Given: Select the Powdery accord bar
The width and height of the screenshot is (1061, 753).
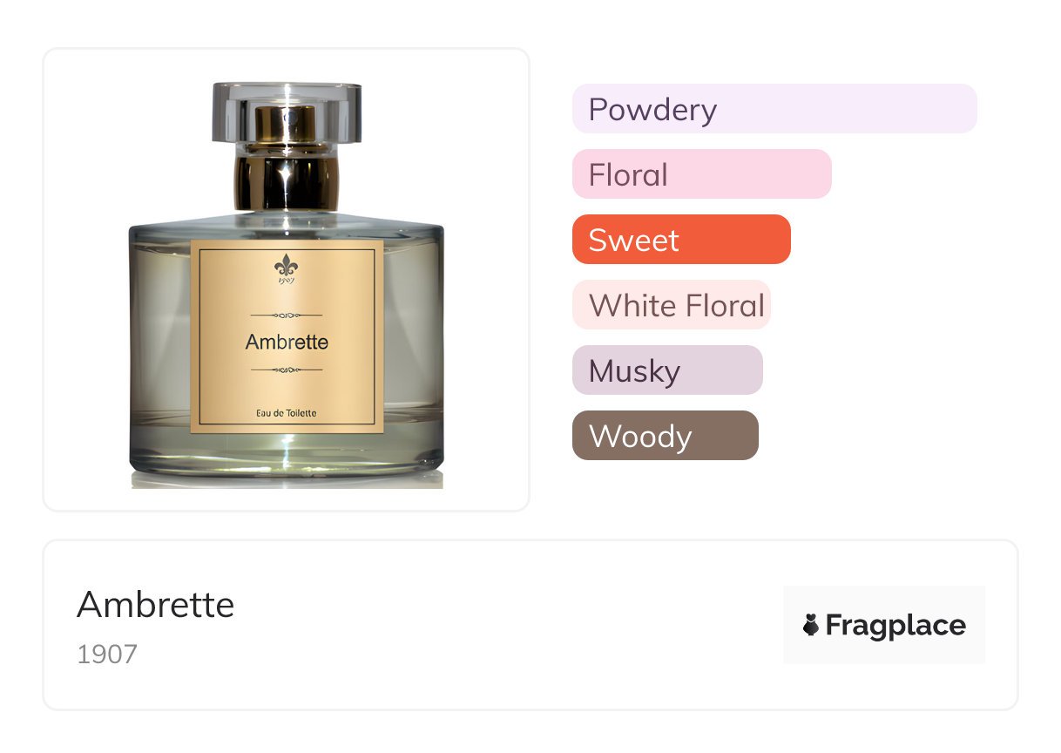Looking at the screenshot, I should (774, 109).
